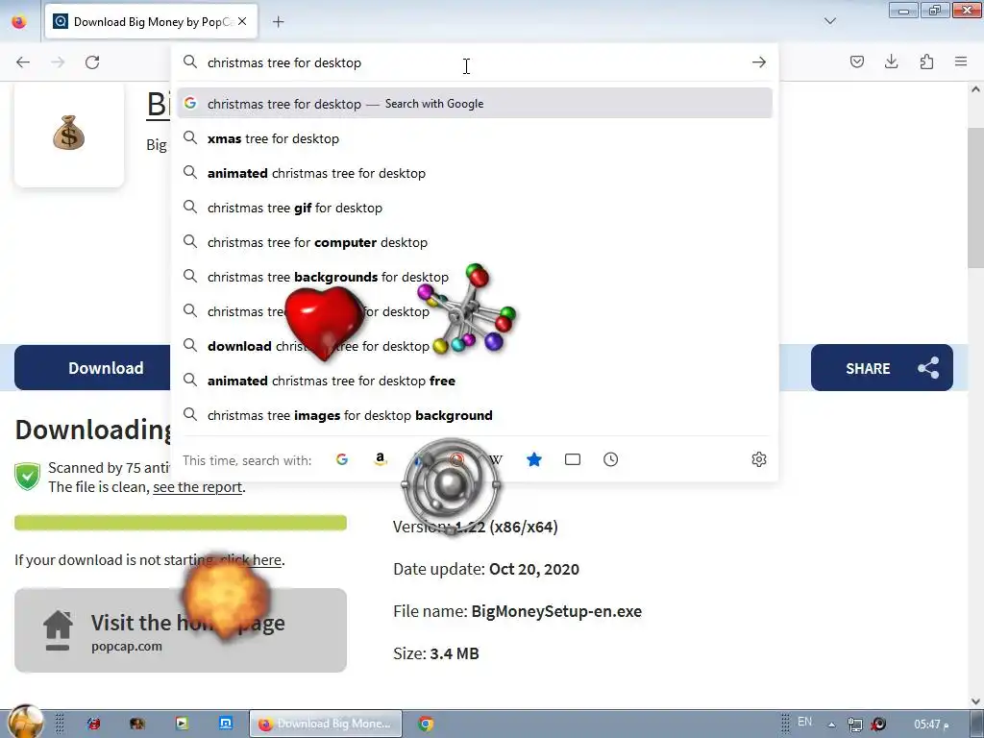Open the list all tabs chevron
Image resolution: width=984 pixels, height=738 pixels.
tap(829, 21)
